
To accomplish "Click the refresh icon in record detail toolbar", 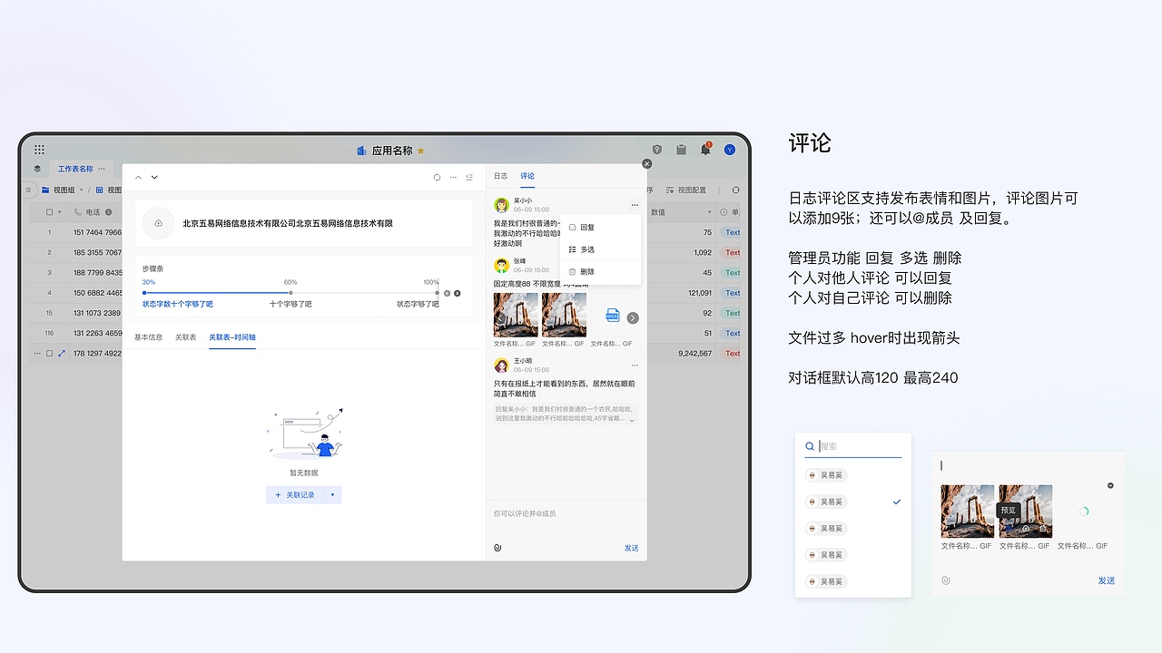I will point(437,177).
